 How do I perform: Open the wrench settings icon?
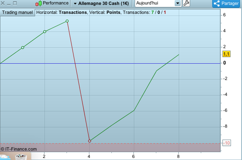pyautogui.click(x=186, y=3)
